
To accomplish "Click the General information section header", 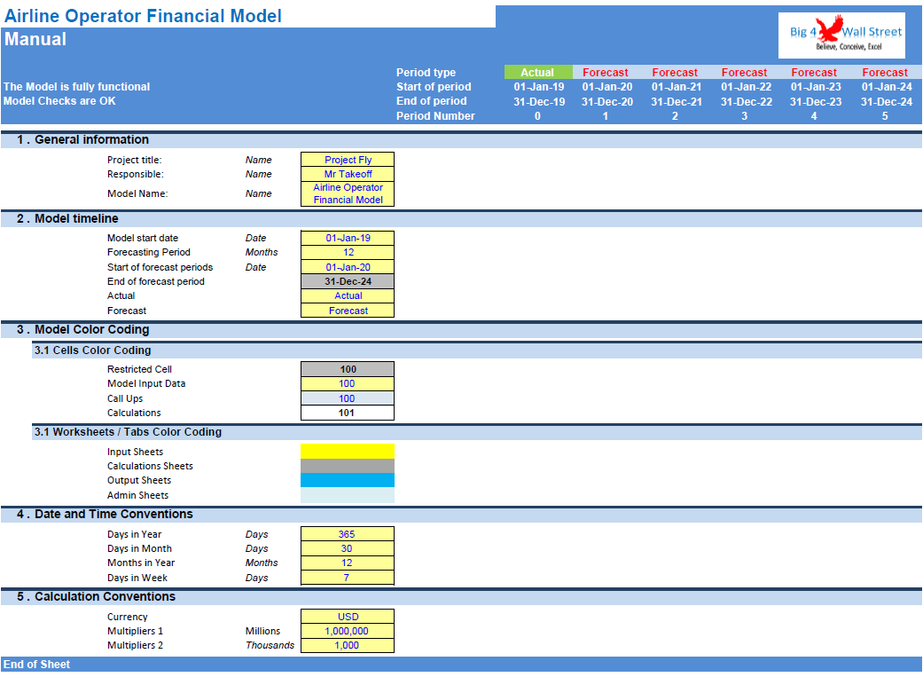I will coord(82,139).
